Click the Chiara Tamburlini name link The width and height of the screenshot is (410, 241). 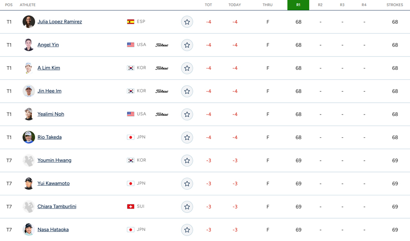(x=57, y=206)
